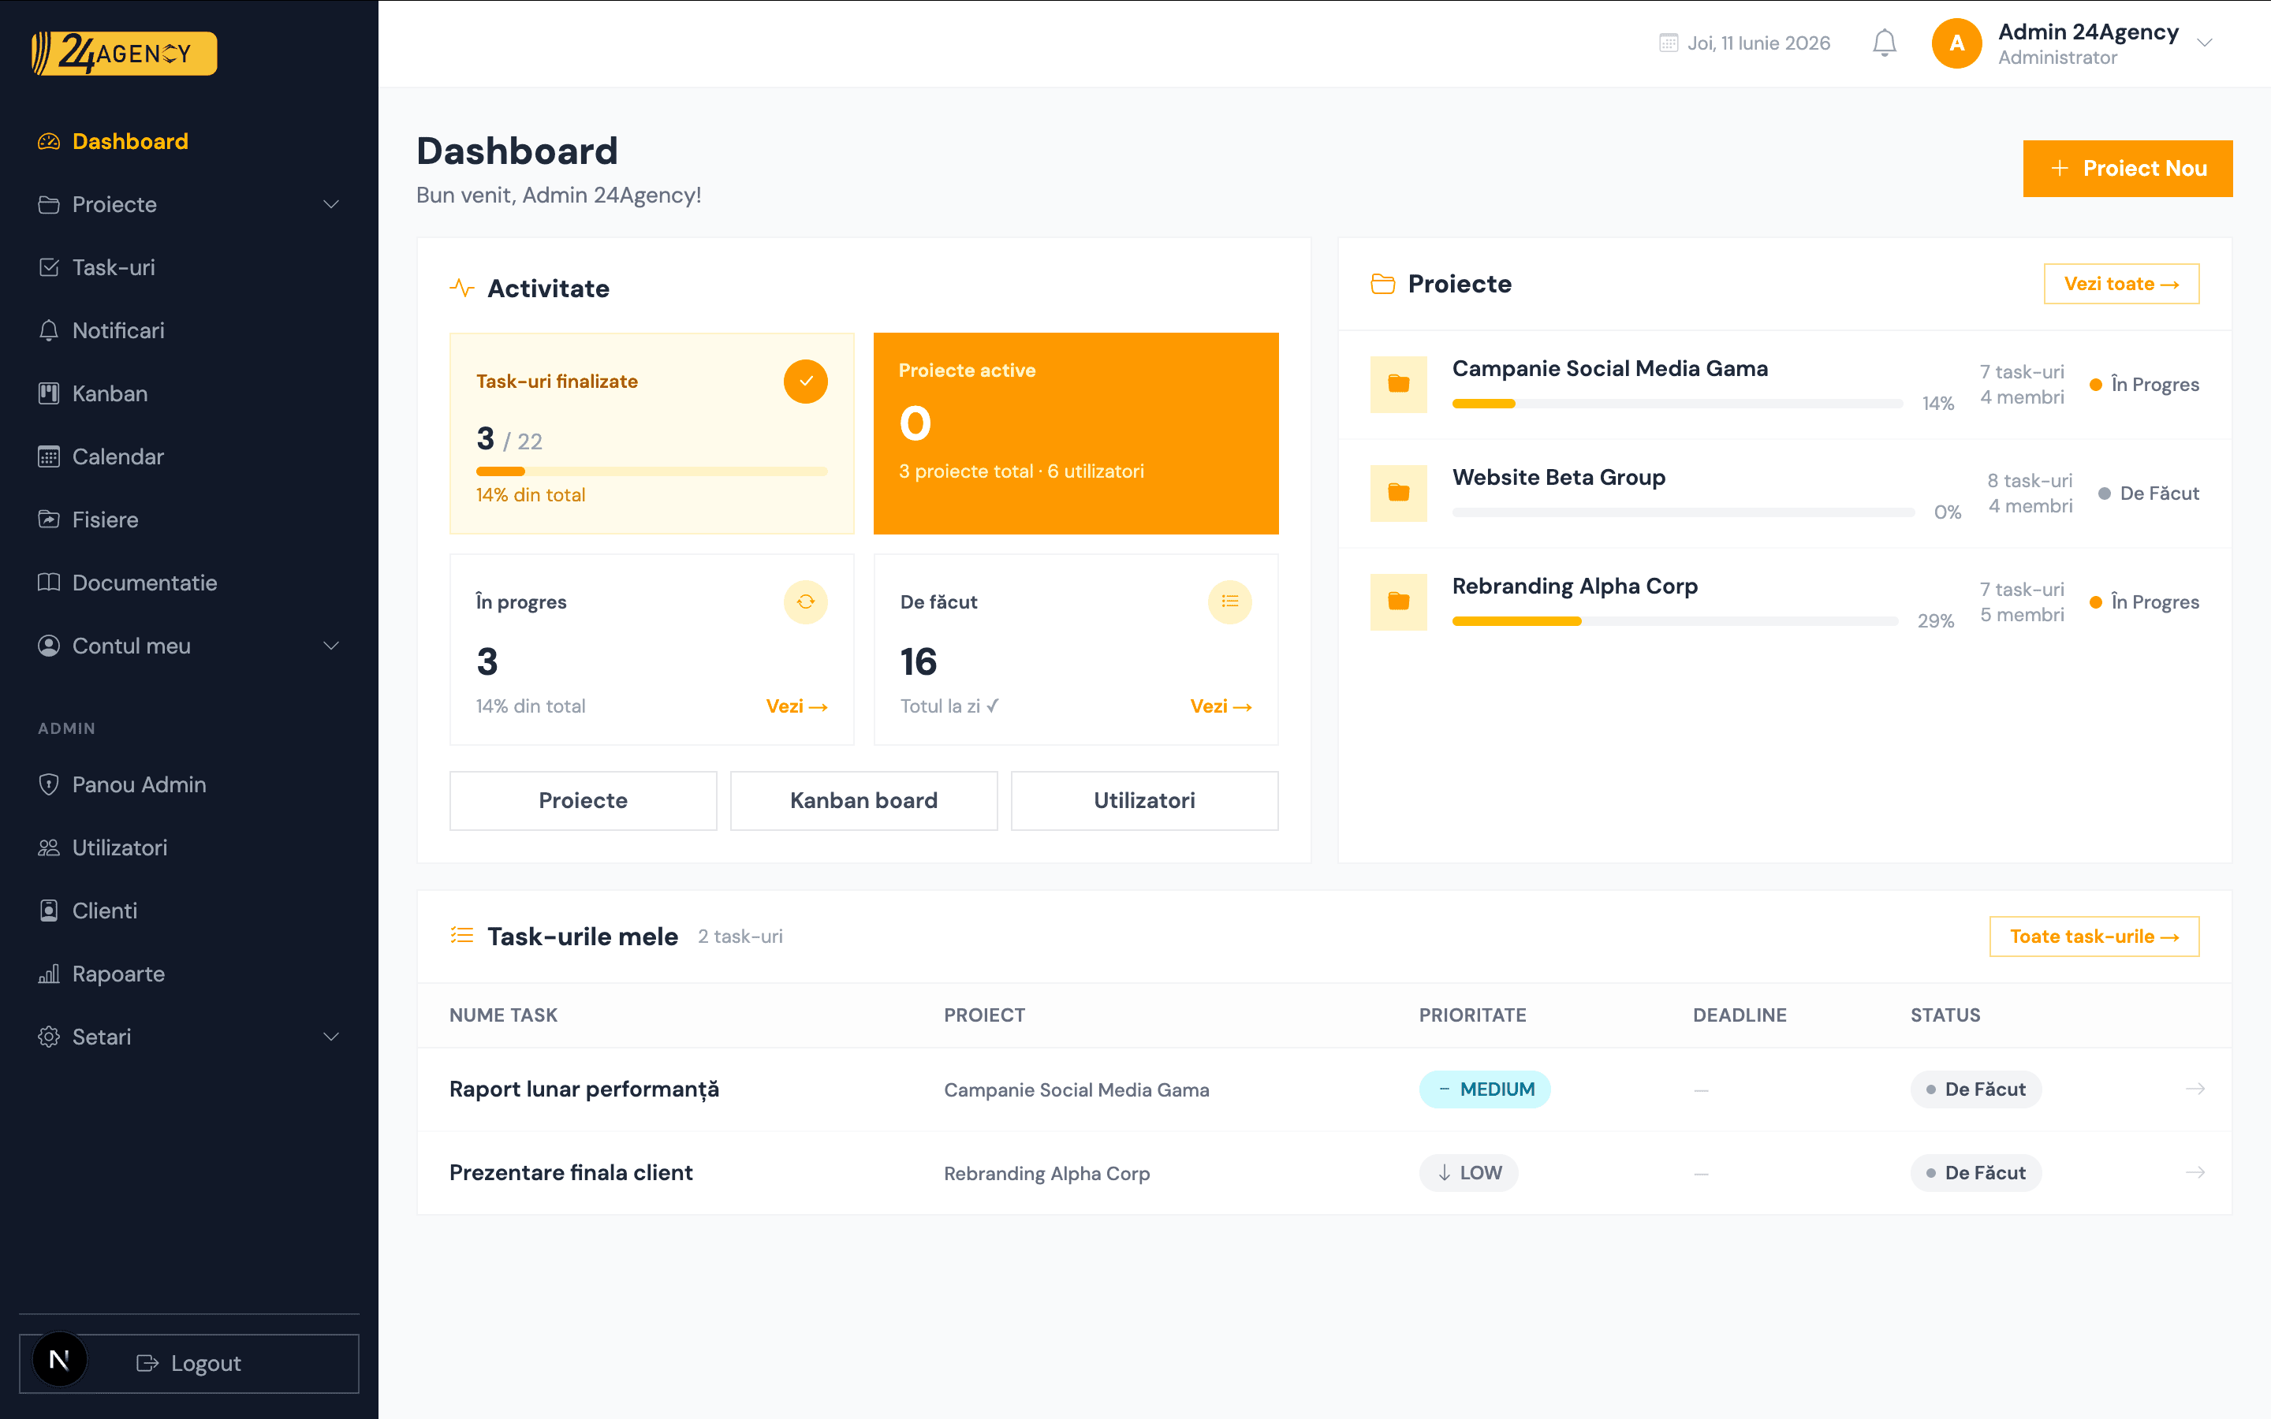Image resolution: width=2271 pixels, height=1419 pixels.
Task: Click the Fisiere folder icon in sidebar
Action: (x=49, y=520)
